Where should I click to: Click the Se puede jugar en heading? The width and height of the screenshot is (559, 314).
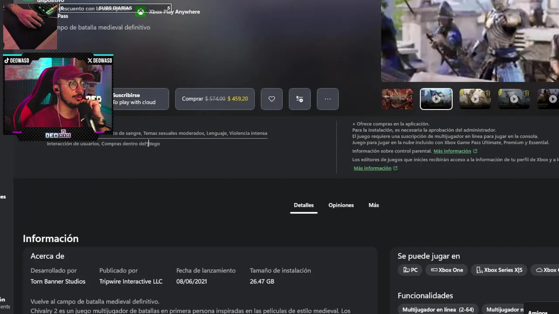point(428,256)
